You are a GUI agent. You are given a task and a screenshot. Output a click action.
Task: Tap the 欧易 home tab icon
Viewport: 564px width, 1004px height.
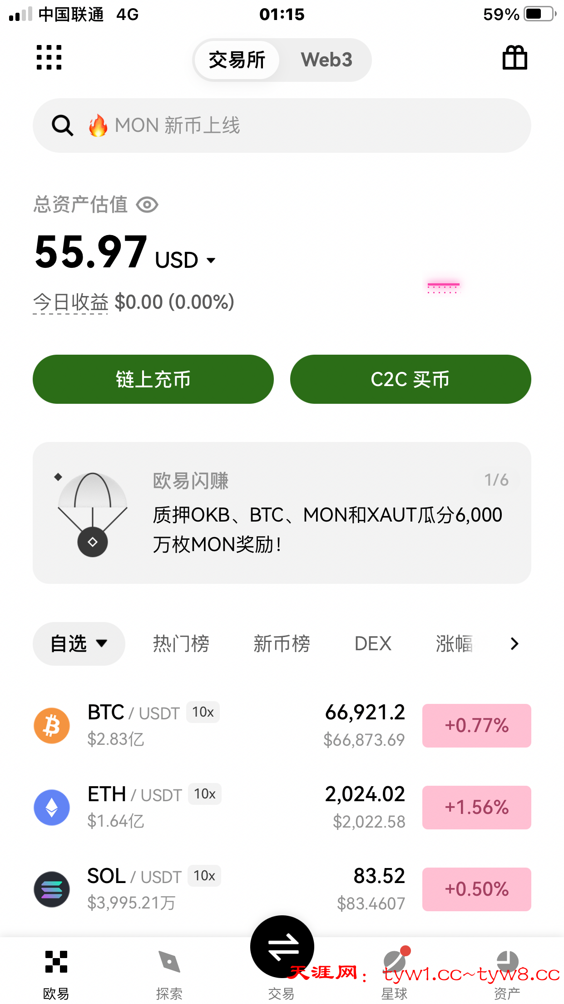point(56,962)
